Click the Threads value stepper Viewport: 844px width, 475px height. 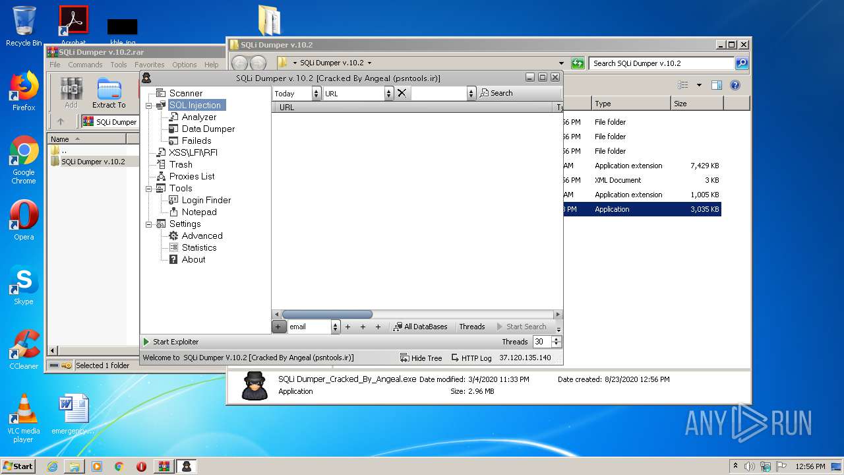pos(557,342)
